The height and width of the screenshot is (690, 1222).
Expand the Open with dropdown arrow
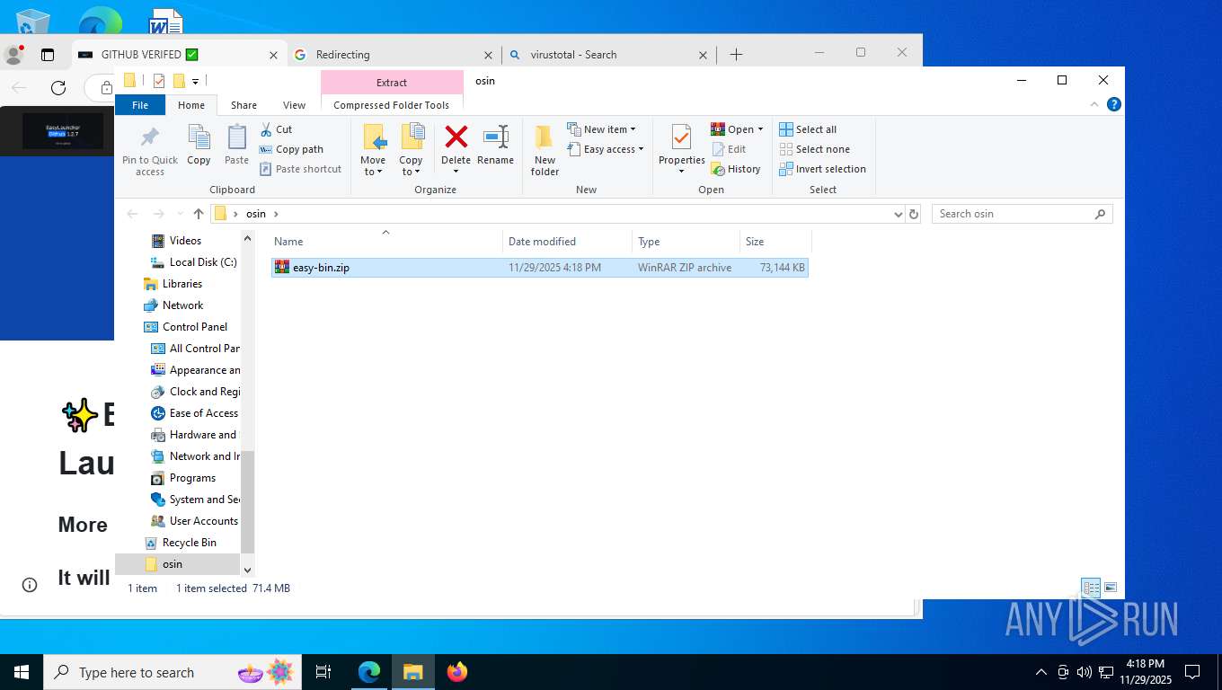click(760, 129)
